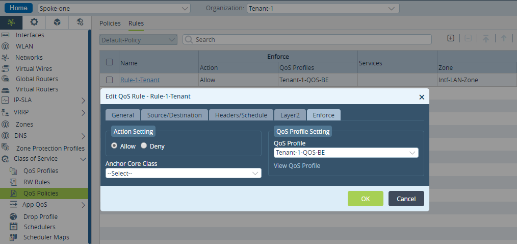Open the View QoS Profile link
This screenshot has width=517, height=244.
tap(297, 166)
